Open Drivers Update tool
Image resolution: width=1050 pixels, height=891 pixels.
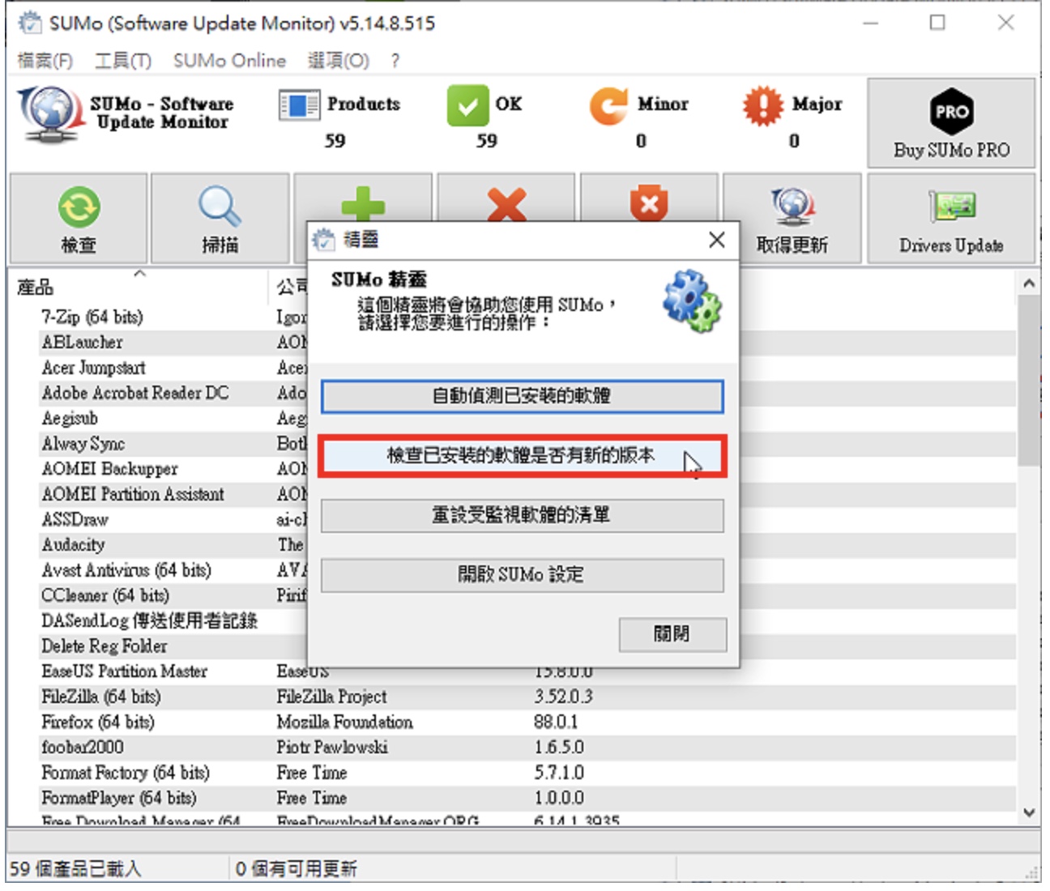click(x=951, y=218)
